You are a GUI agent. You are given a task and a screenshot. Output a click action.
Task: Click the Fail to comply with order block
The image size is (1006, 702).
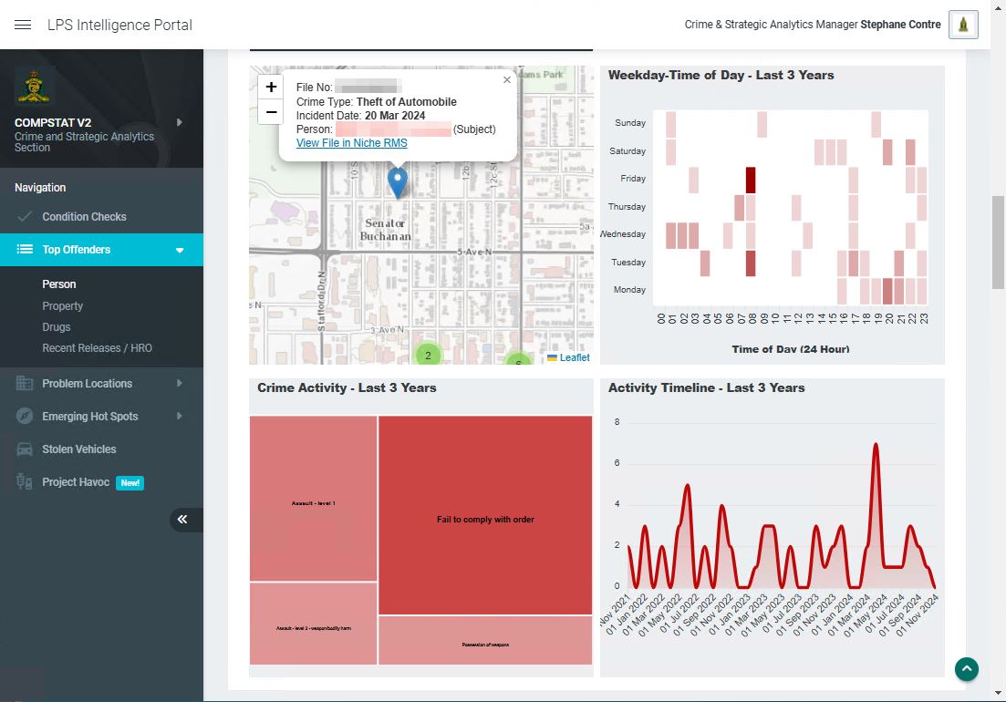(485, 519)
